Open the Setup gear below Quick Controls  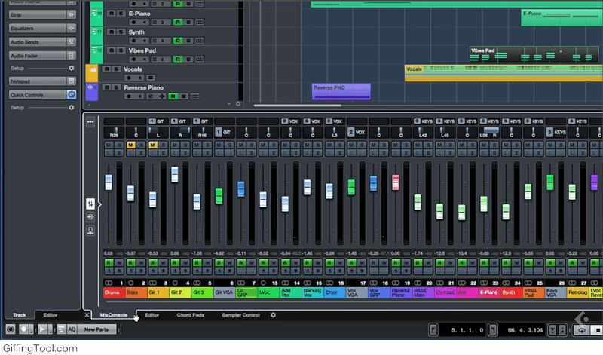(71, 107)
